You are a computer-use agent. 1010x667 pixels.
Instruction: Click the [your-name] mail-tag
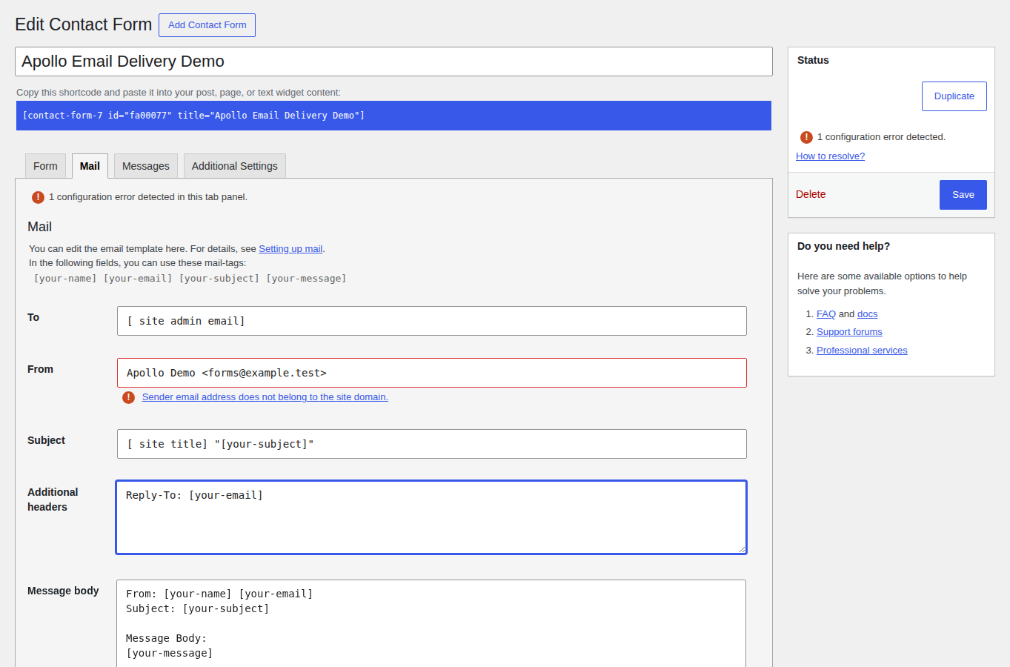coord(65,279)
